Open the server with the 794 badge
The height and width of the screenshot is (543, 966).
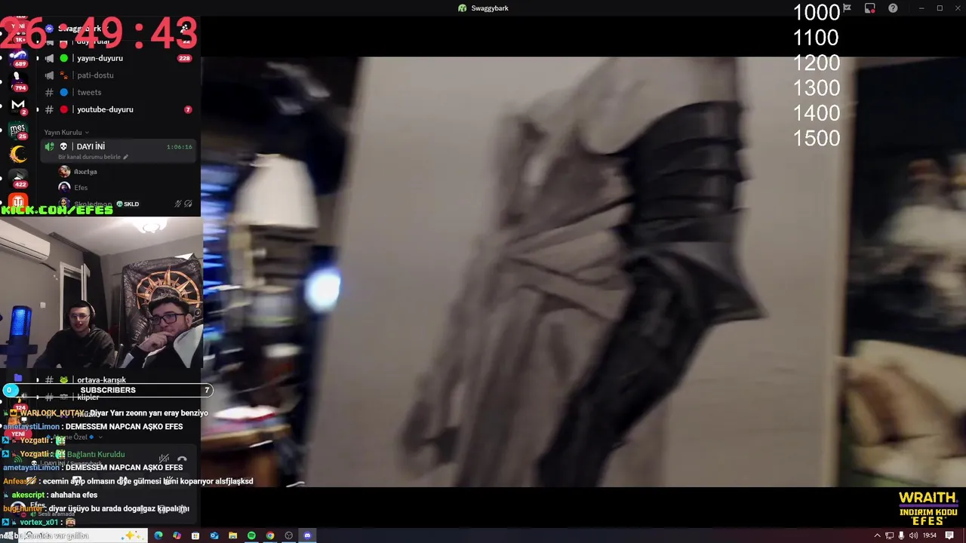click(x=19, y=81)
